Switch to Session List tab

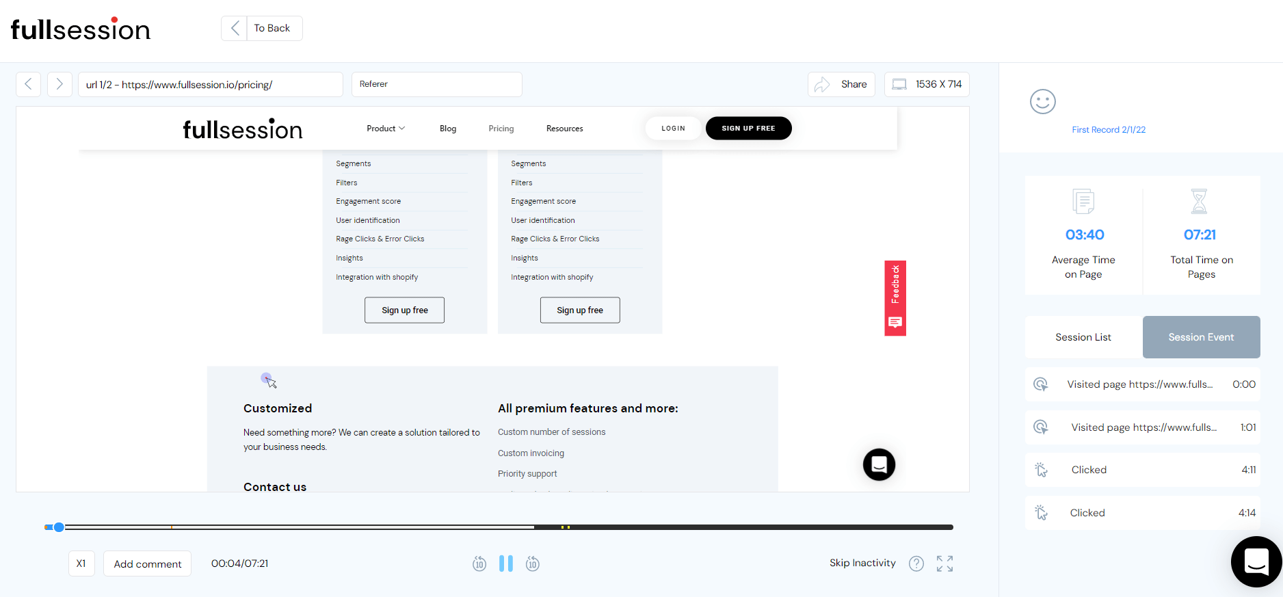[x=1083, y=337]
